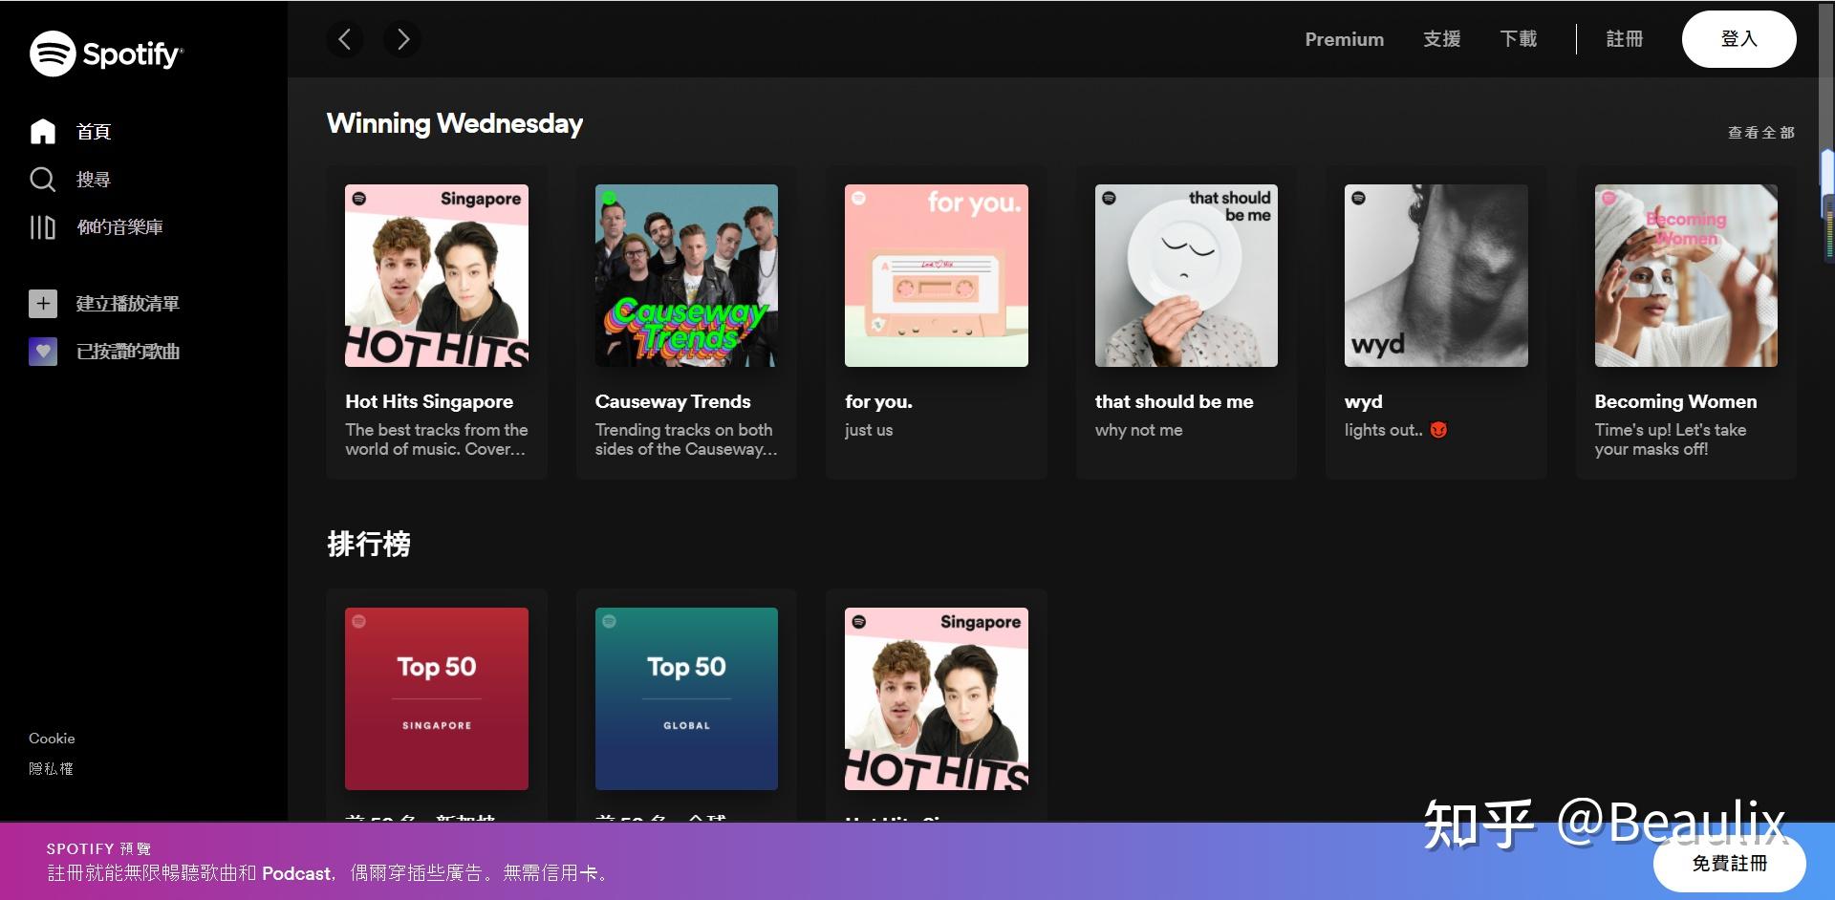Click the 登入 login button
Image resolution: width=1835 pixels, height=900 pixels.
[1738, 39]
